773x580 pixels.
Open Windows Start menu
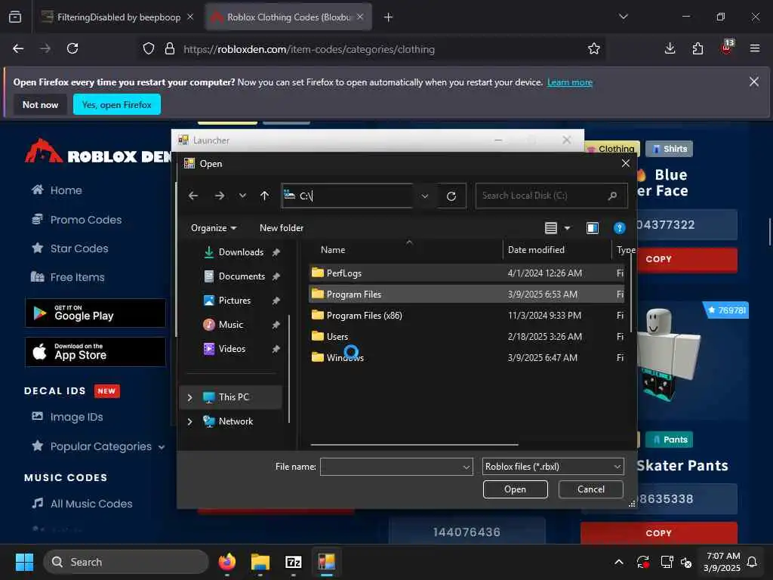[x=24, y=562]
